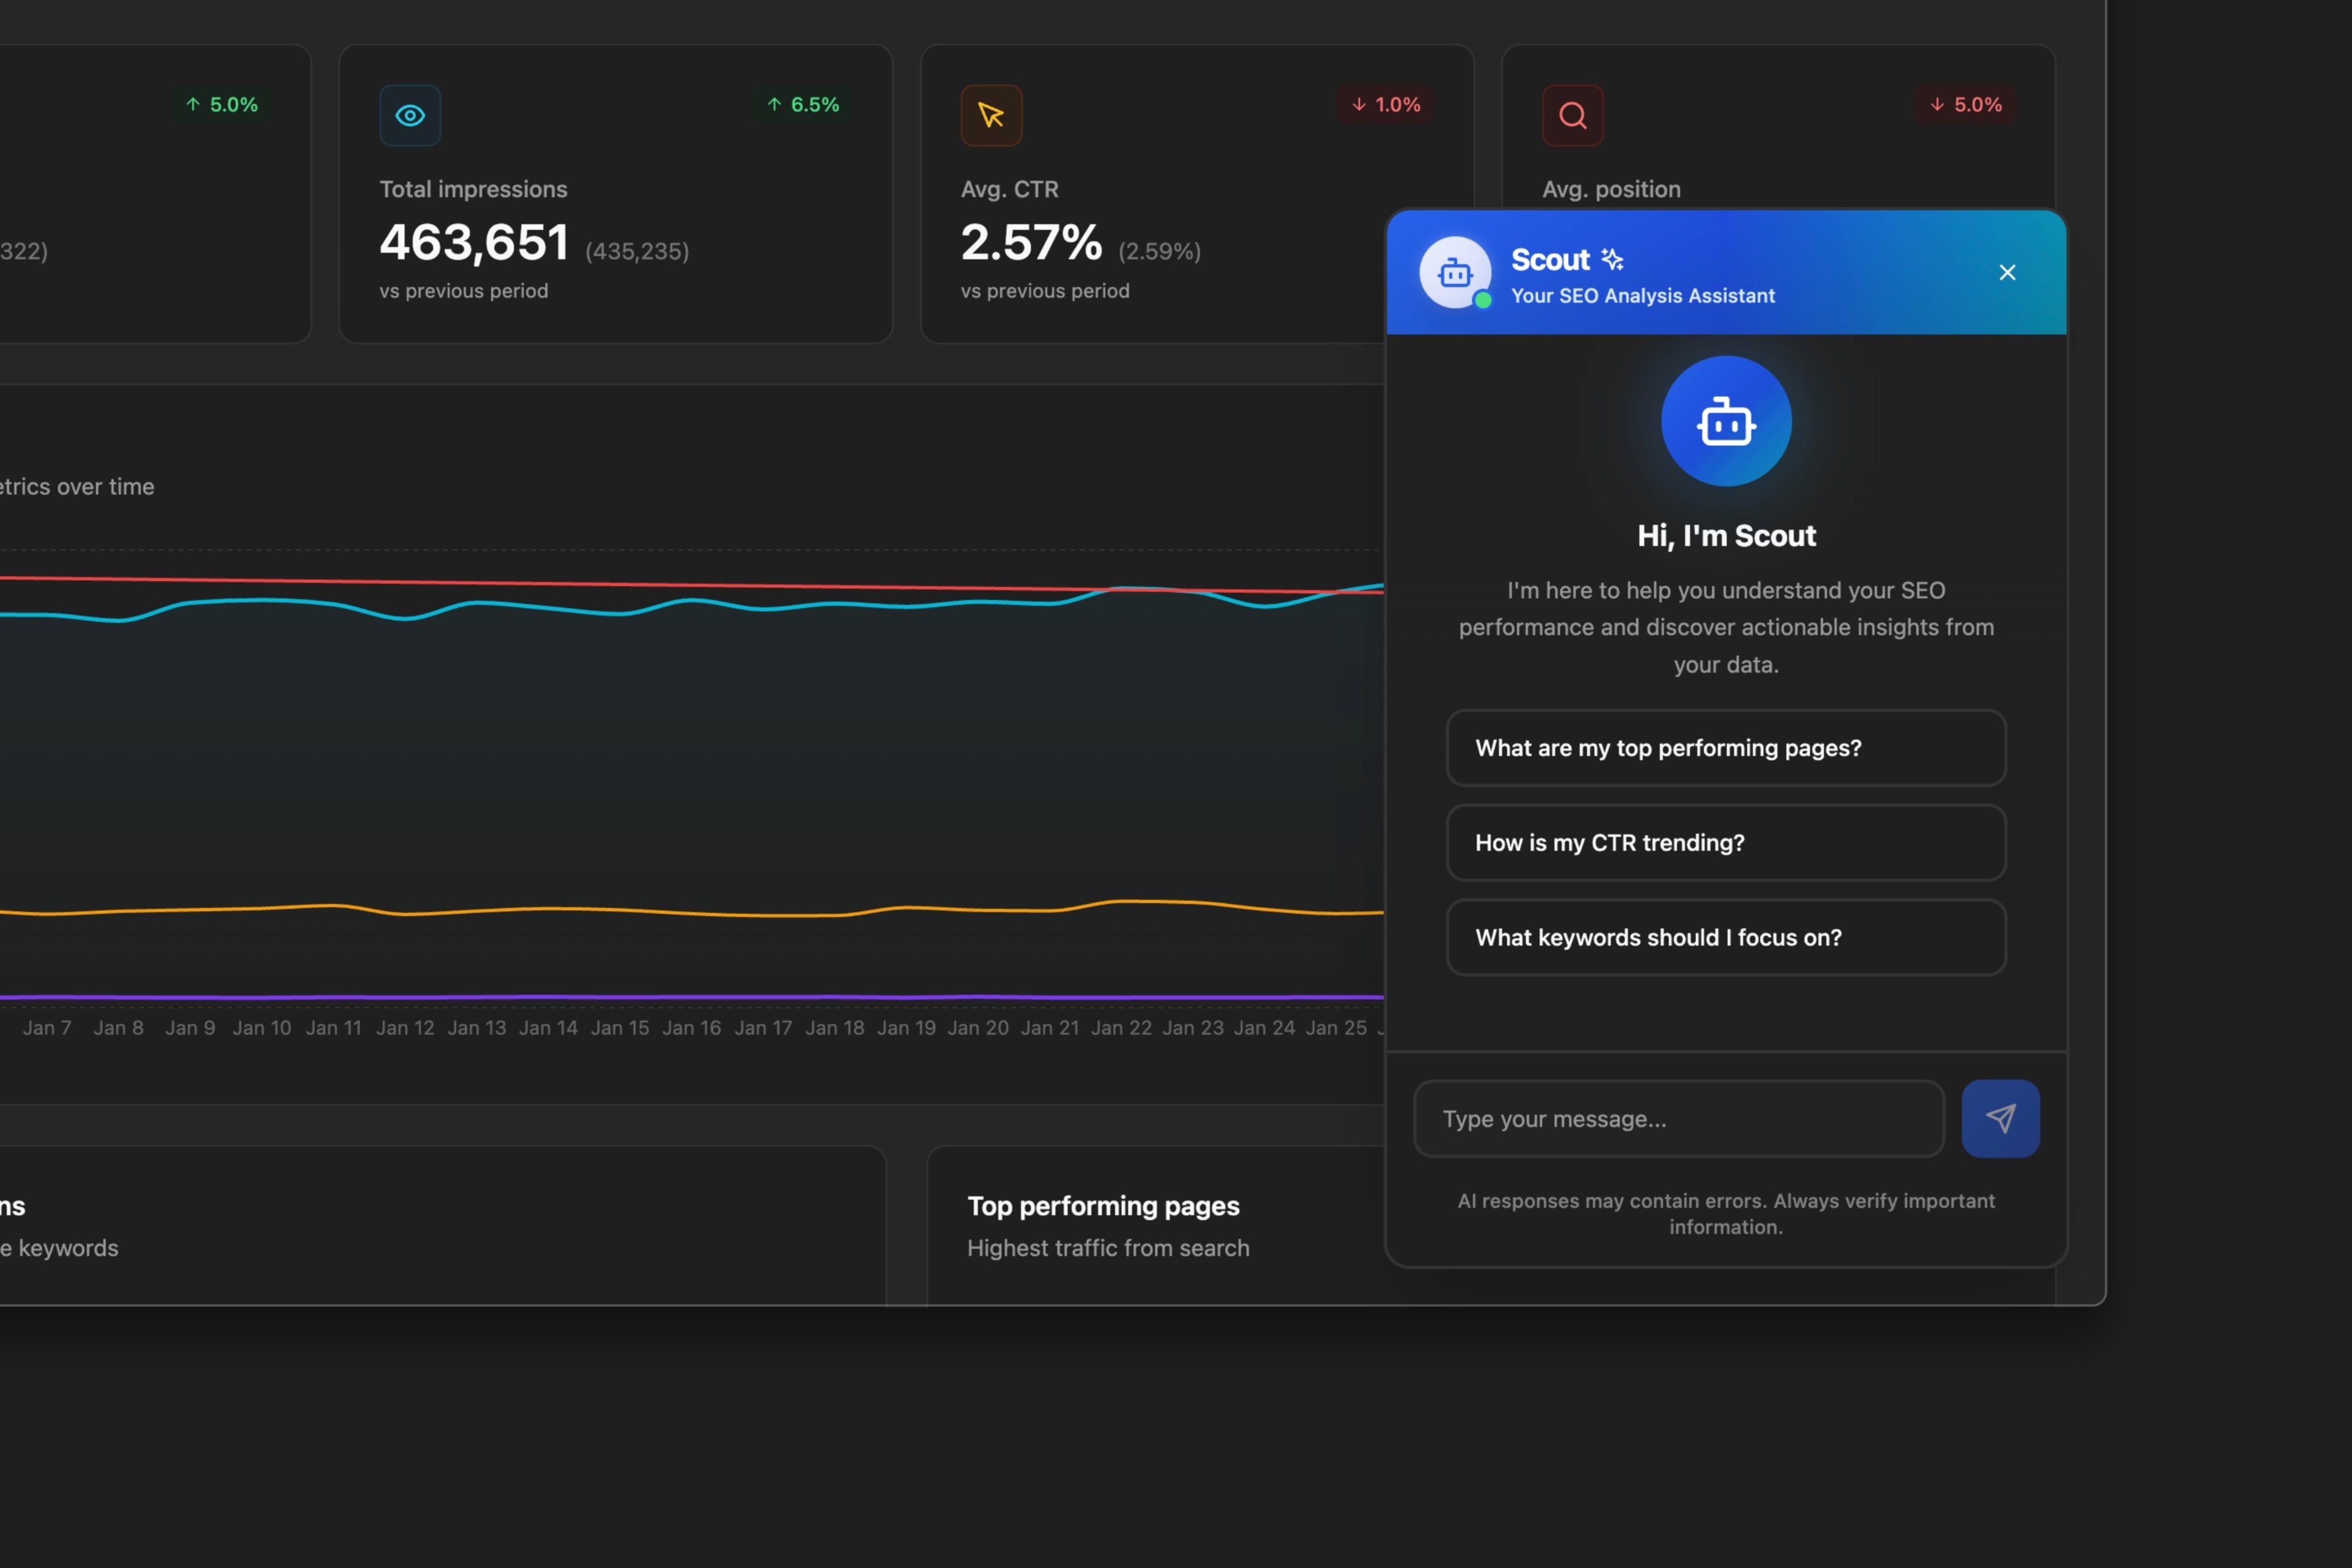Click the Scout robot avatar in chat header
2352x1568 pixels.
pyautogui.click(x=1455, y=272)
